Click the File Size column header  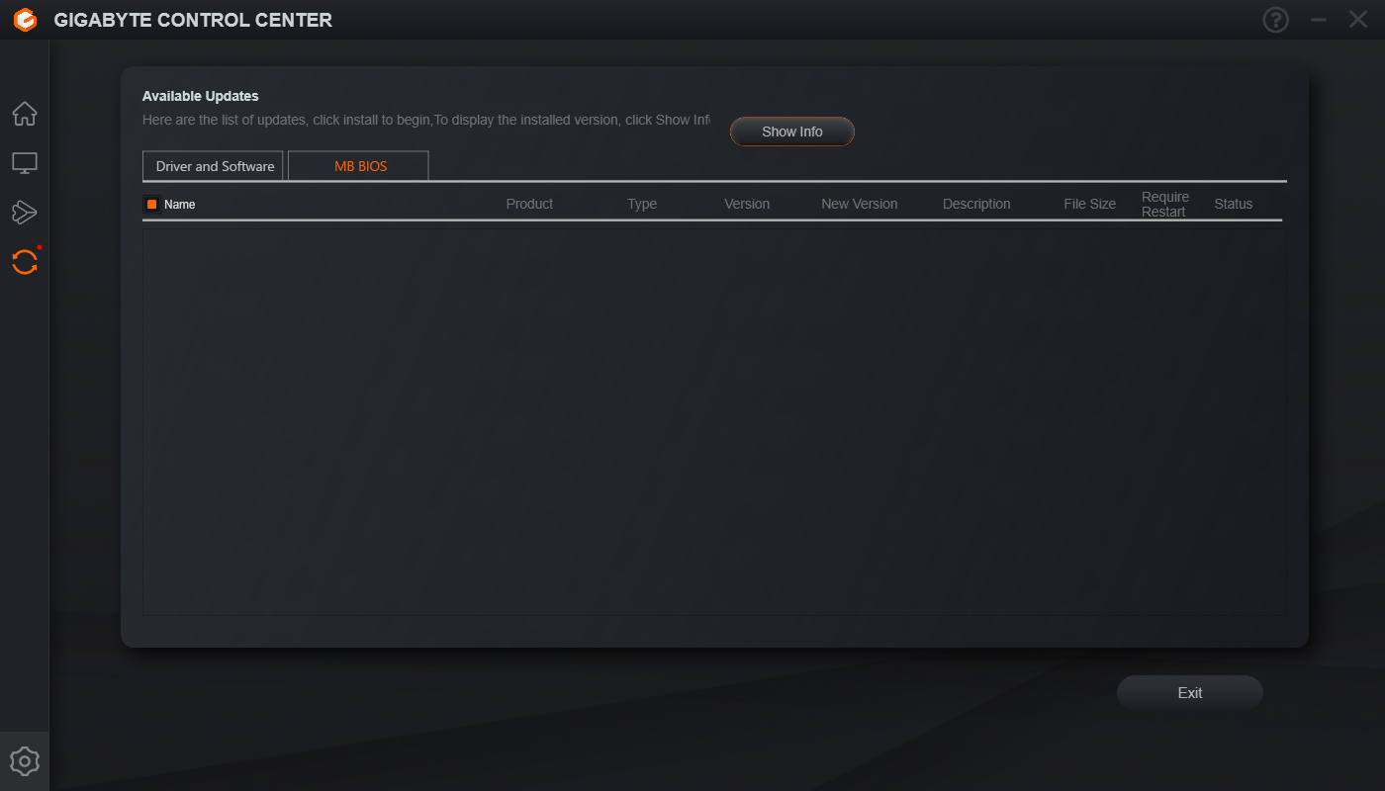click(1090, 204)
